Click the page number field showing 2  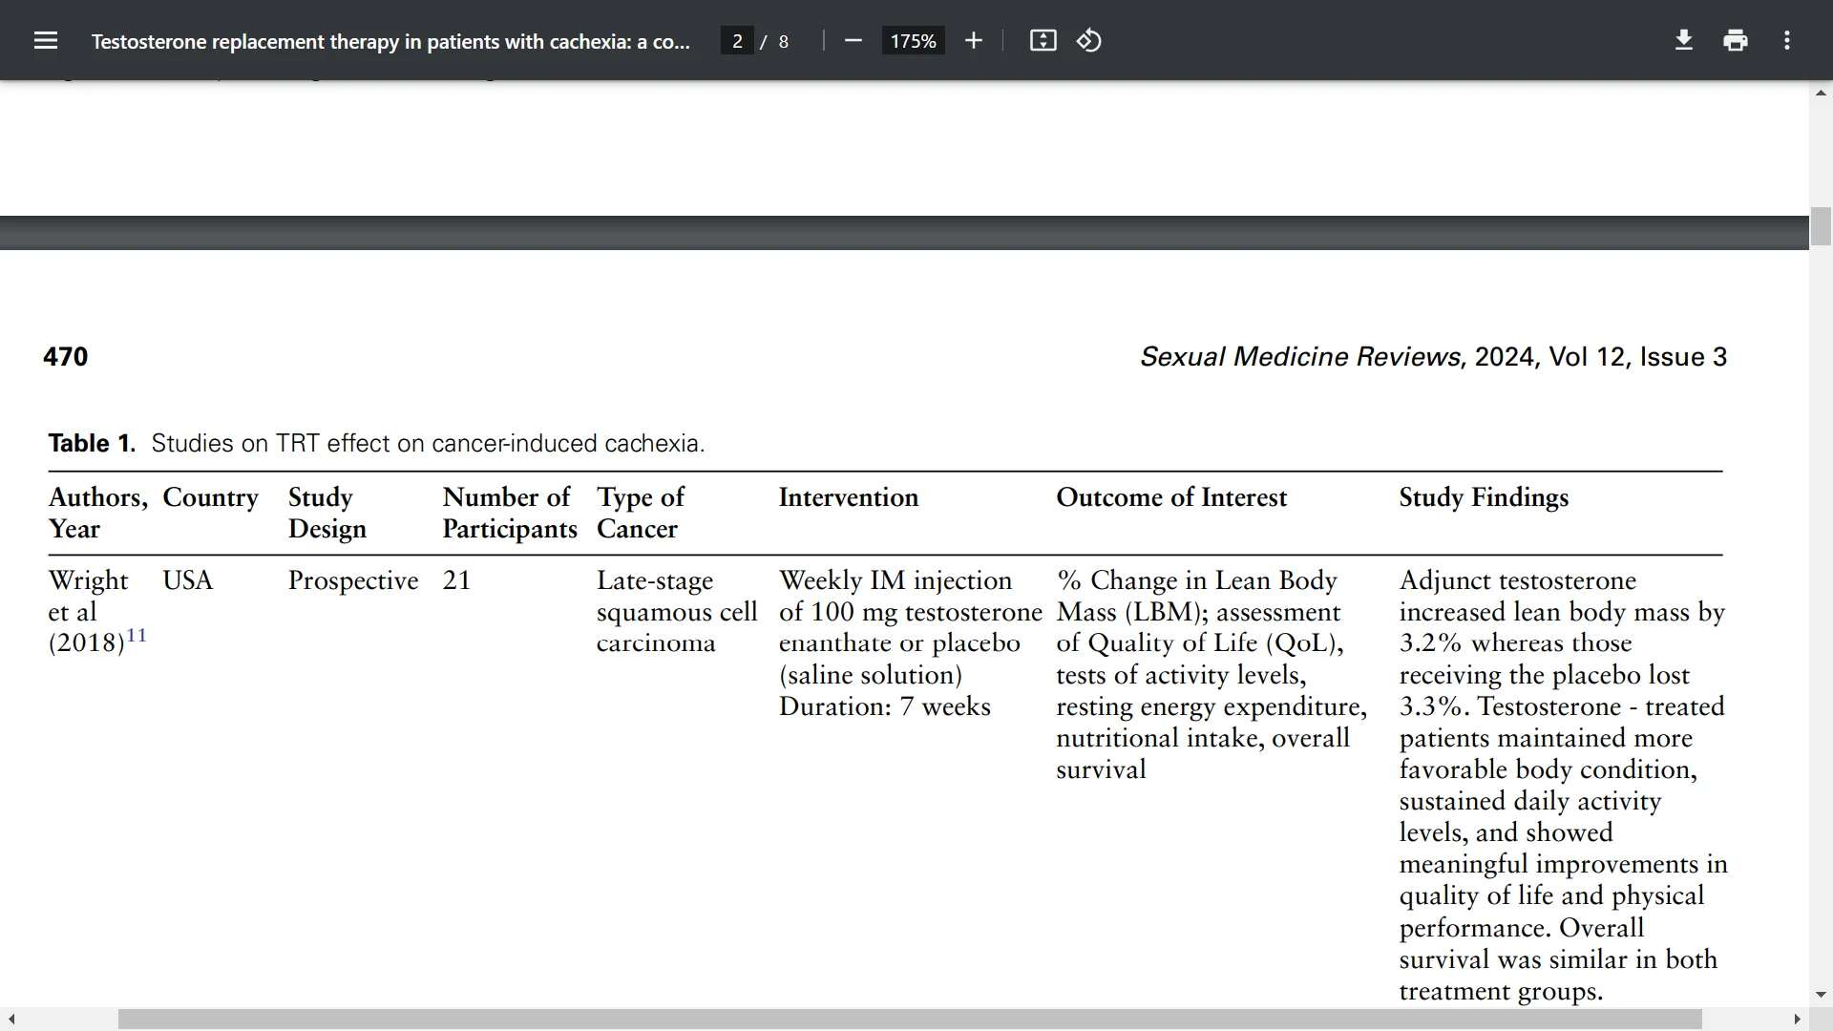737,41
